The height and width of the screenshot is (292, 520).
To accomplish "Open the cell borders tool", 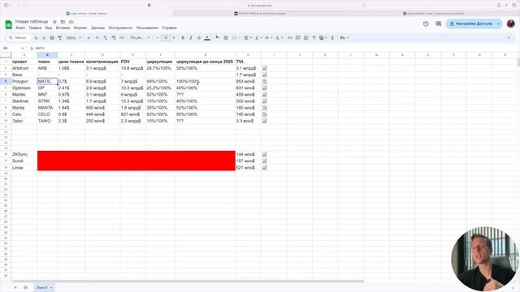I will 226,38.
